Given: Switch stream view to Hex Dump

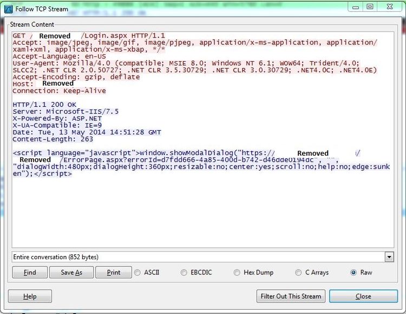Looking at the screenshot, I should (253, 272).
